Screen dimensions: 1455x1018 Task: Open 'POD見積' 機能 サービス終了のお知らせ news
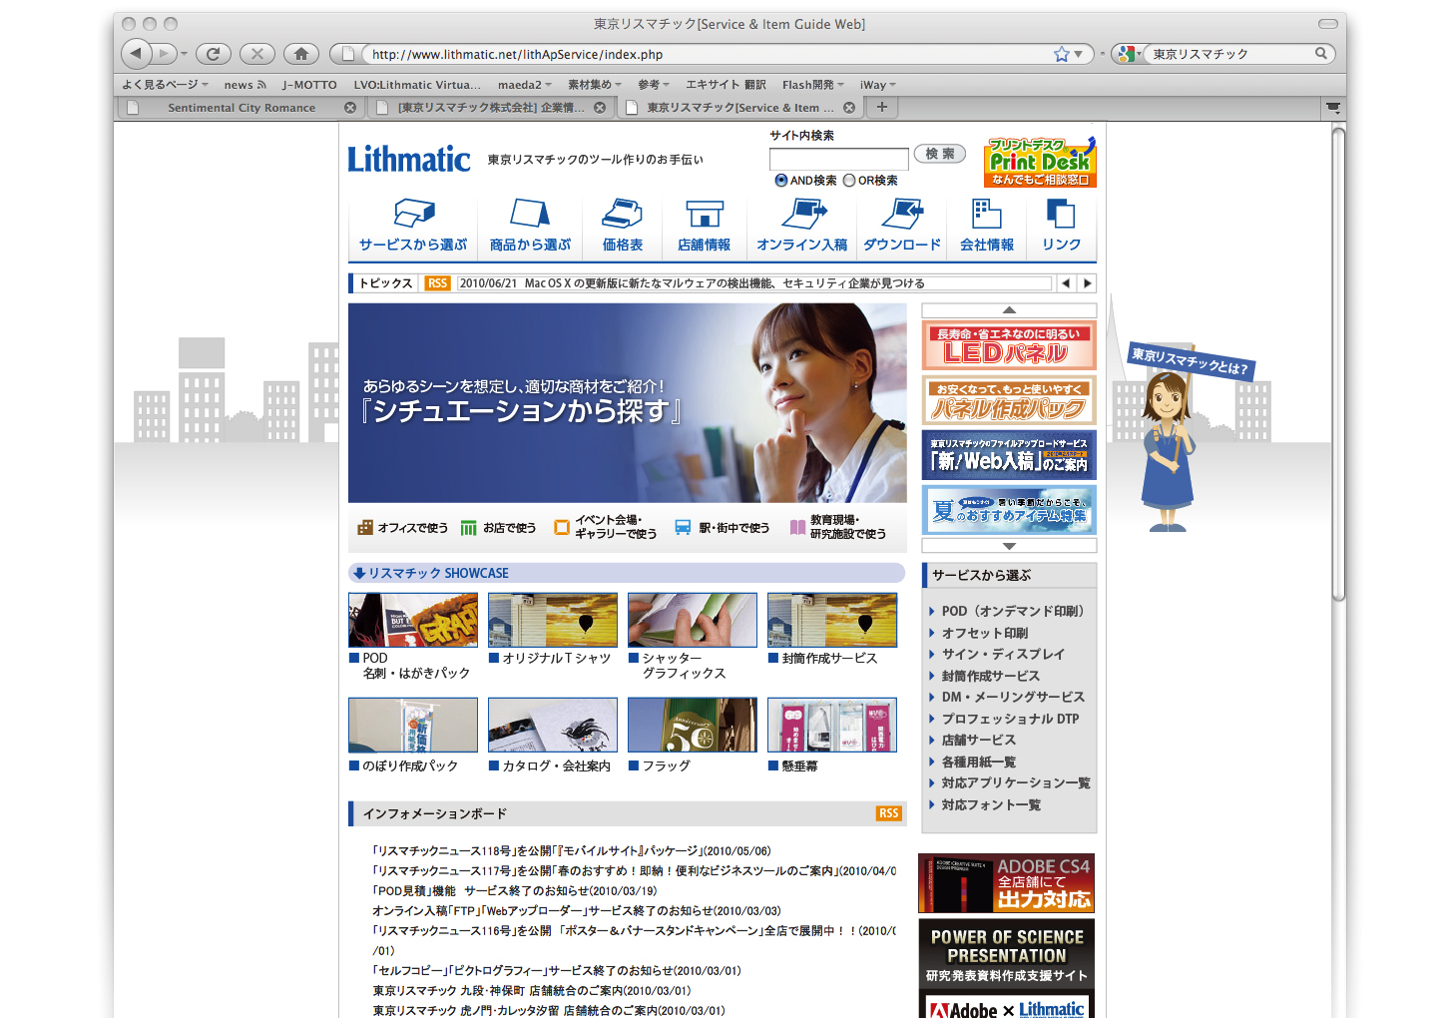[x=515, y=890]
